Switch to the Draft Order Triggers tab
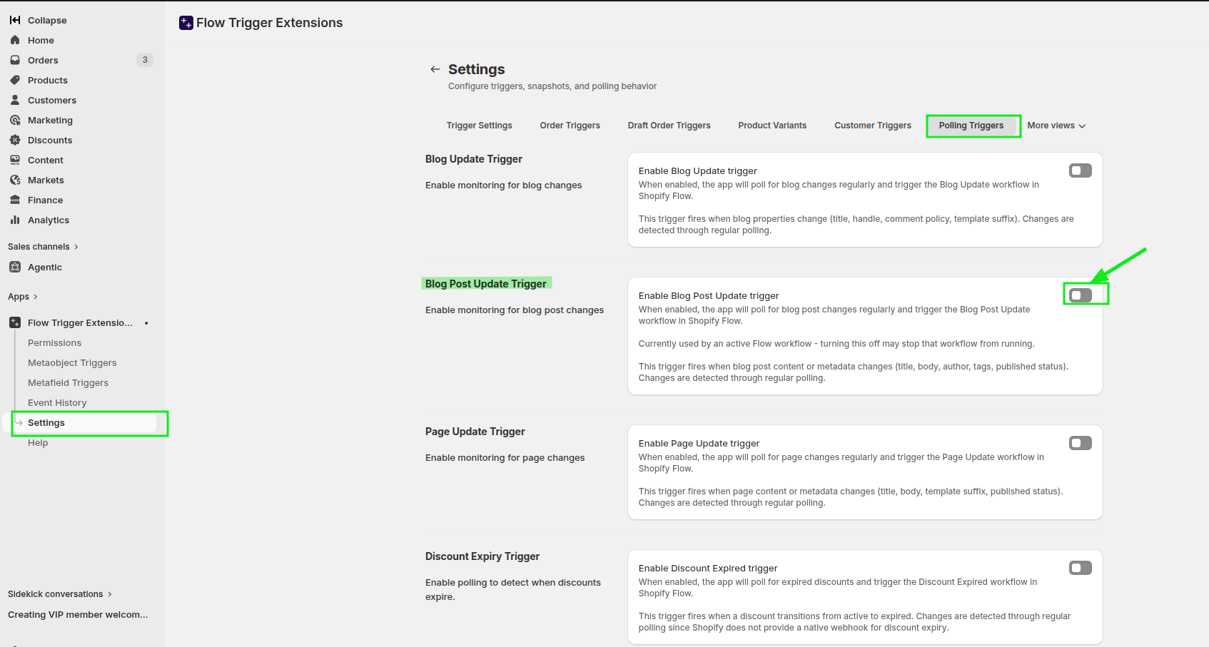Image resolution: width=1209 pixels, height=647 pixels. (x=669, y=126)
